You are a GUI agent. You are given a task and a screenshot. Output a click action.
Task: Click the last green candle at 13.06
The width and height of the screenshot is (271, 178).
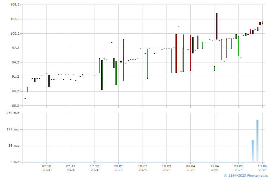263,22
